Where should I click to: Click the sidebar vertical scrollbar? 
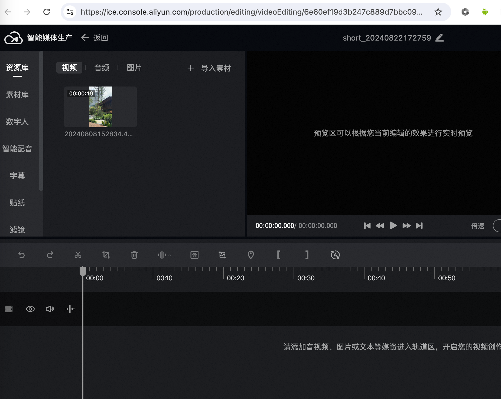pos(41,121)
